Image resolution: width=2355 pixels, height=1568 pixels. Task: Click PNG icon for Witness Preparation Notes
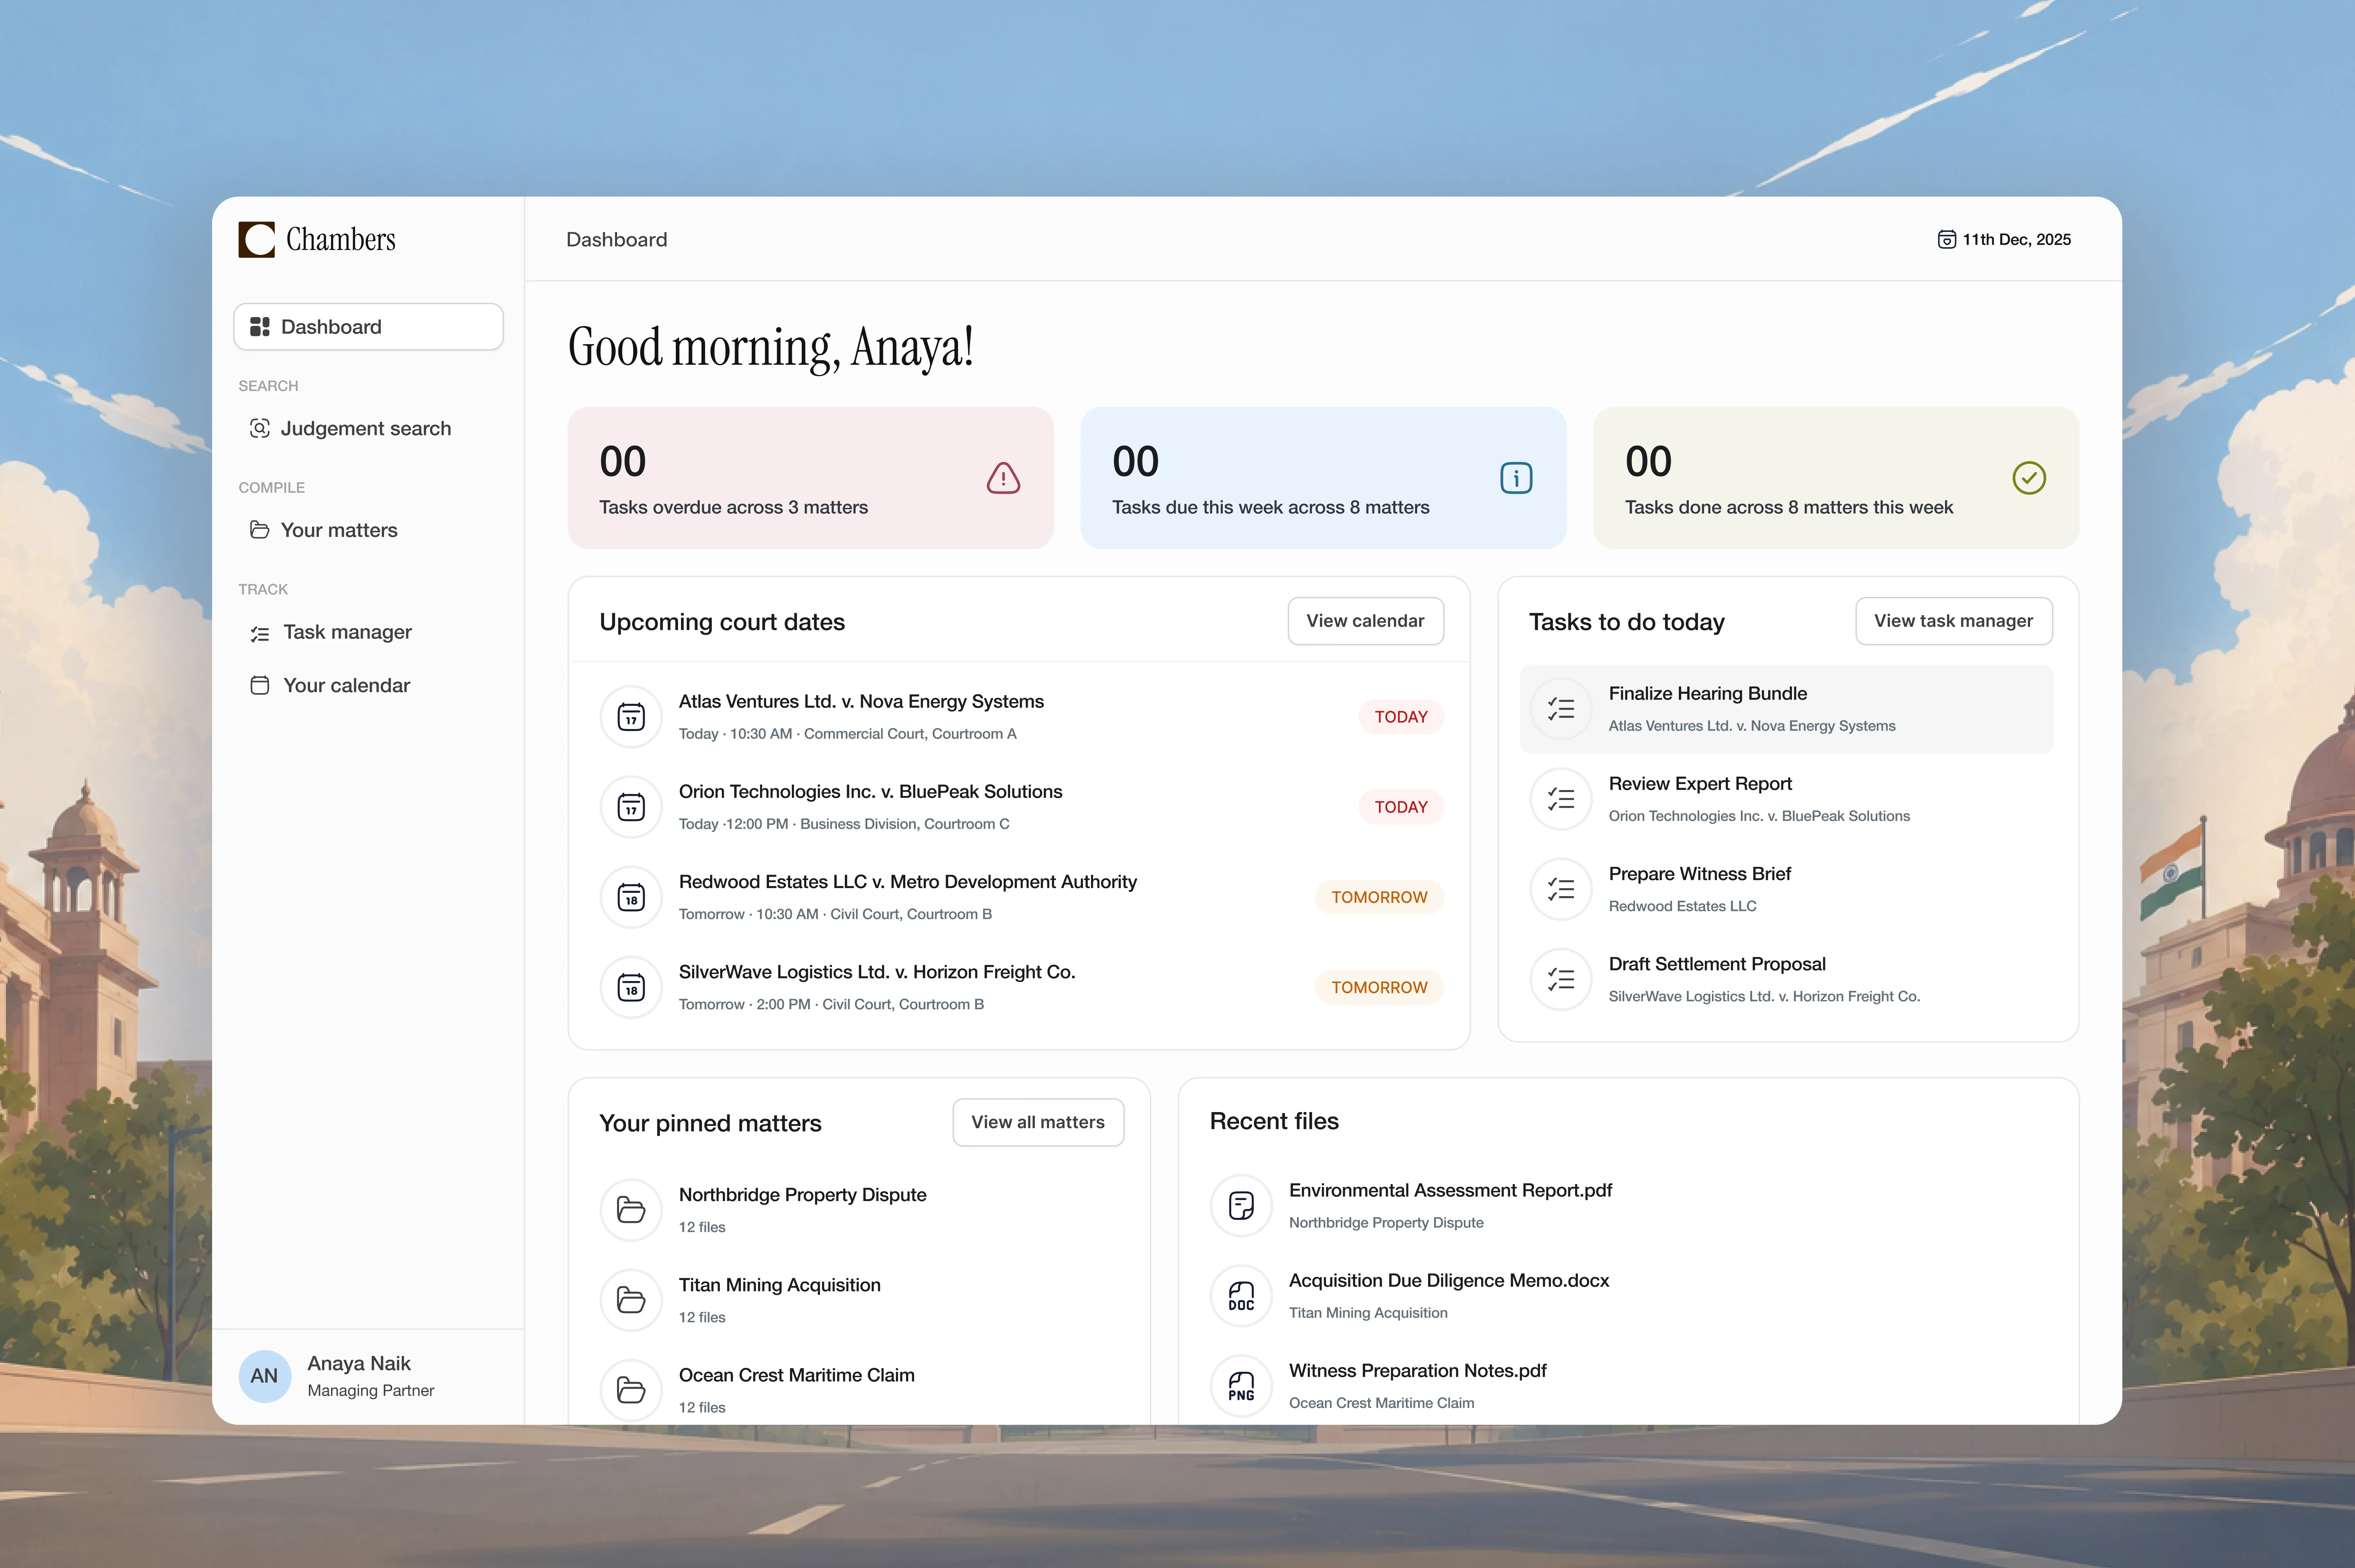click(1241, 1386)
